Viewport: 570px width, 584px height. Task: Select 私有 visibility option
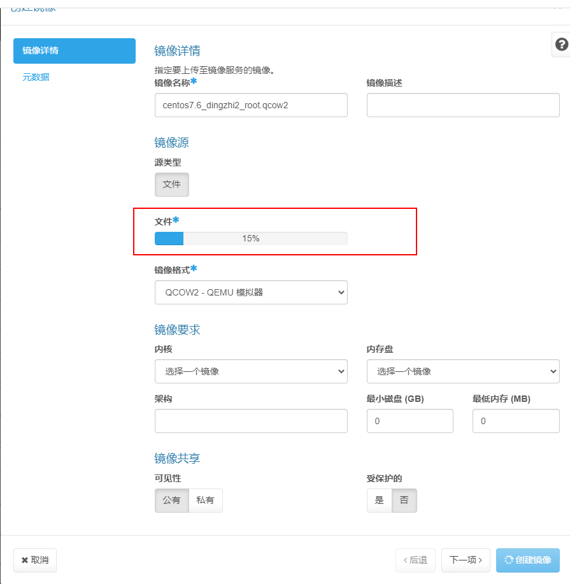(x=206, y=501)
